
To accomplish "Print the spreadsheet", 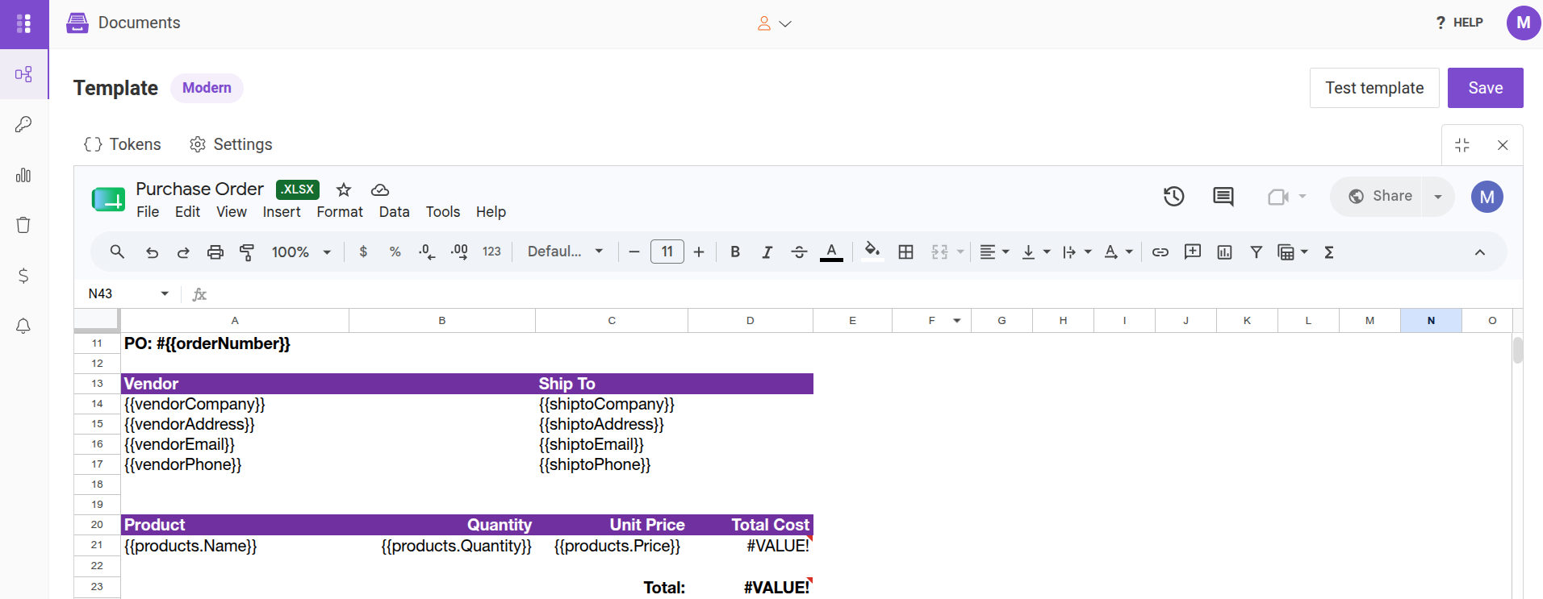I will pos(215,252).
